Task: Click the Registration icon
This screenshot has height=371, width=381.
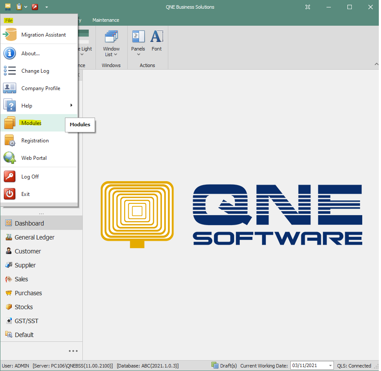Action: [x=10, y=141]
